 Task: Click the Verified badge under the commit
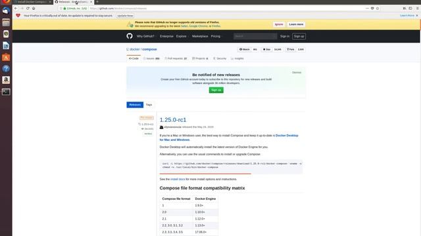click(x=148, y=134)
